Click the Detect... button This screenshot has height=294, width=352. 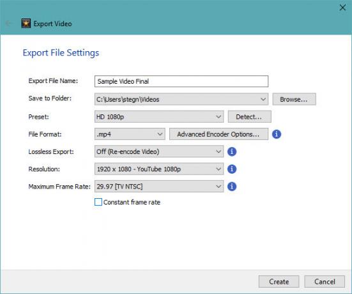(249, 116)
